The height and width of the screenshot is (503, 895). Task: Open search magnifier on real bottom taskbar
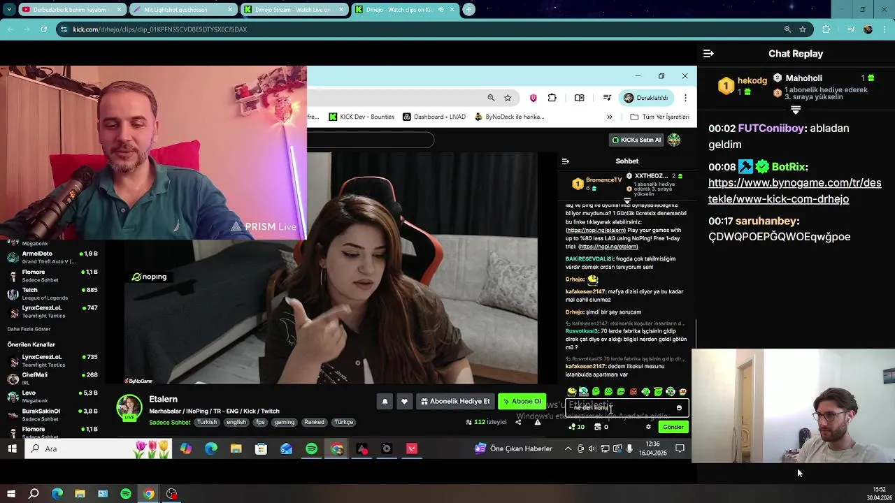coord(34,494)
